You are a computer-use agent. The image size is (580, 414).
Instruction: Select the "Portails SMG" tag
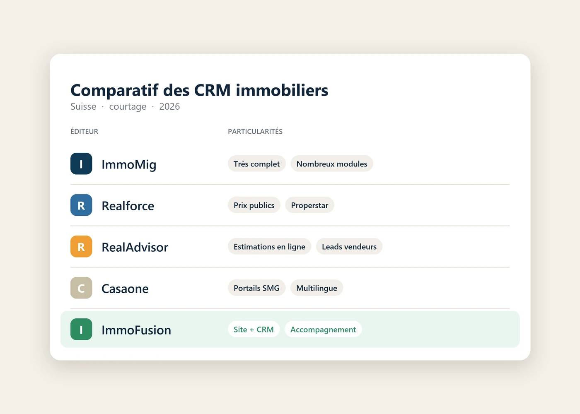pyautogui.click(x=256, y=288)
